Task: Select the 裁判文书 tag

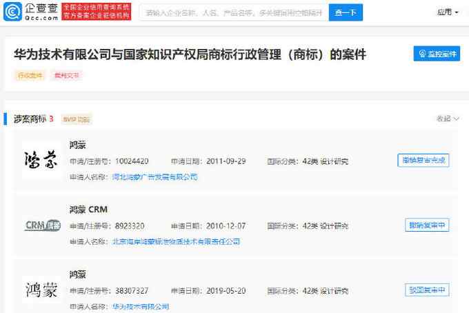Action: pyautogui.click(x=66, y=75)
